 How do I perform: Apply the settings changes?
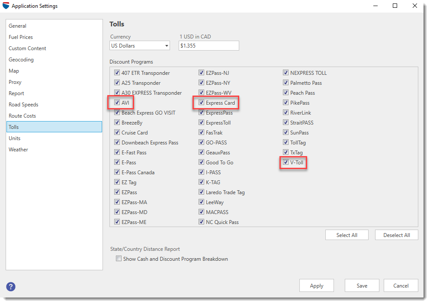317,286
